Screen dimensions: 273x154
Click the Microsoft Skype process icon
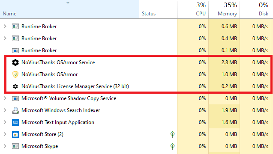(x=15, y=146)
